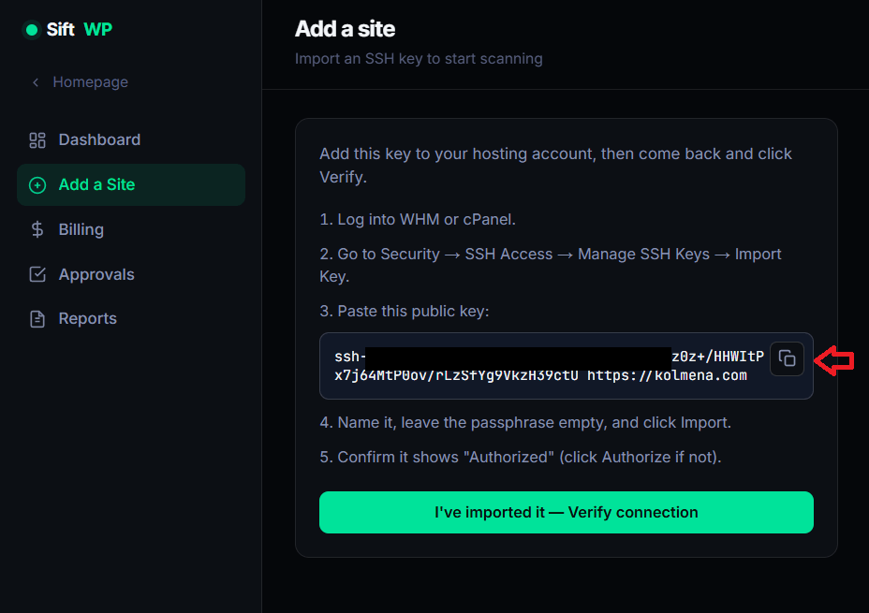Click the Approvals checkbox icon
The image size is (869, 613).
coord(37,274)
